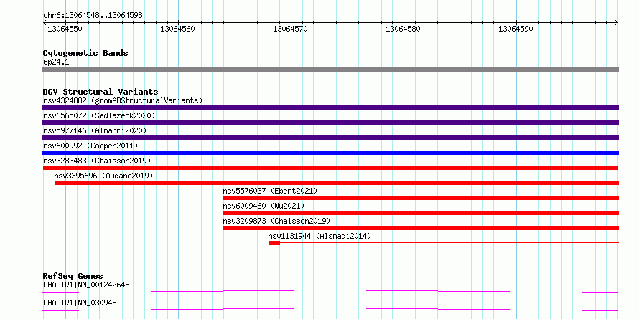Viewport: 639px width, 319px height.
Task: Select the red nsv5576037 variant bar
Action: tap(421, 198)
